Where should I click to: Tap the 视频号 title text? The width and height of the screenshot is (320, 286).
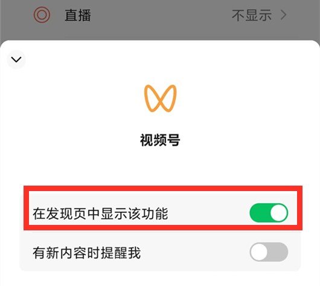tap(160, 140)
